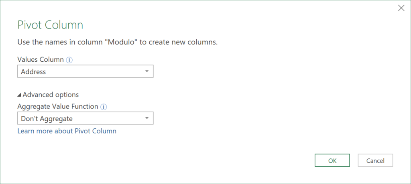Screen dimensions: 411x184
Task: Click the word "Address" in Values Column box
Action: tap(34, 72)
